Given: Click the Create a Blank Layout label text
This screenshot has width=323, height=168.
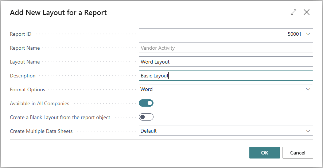Looking at the screenshot, I should (x=60, y=117).
